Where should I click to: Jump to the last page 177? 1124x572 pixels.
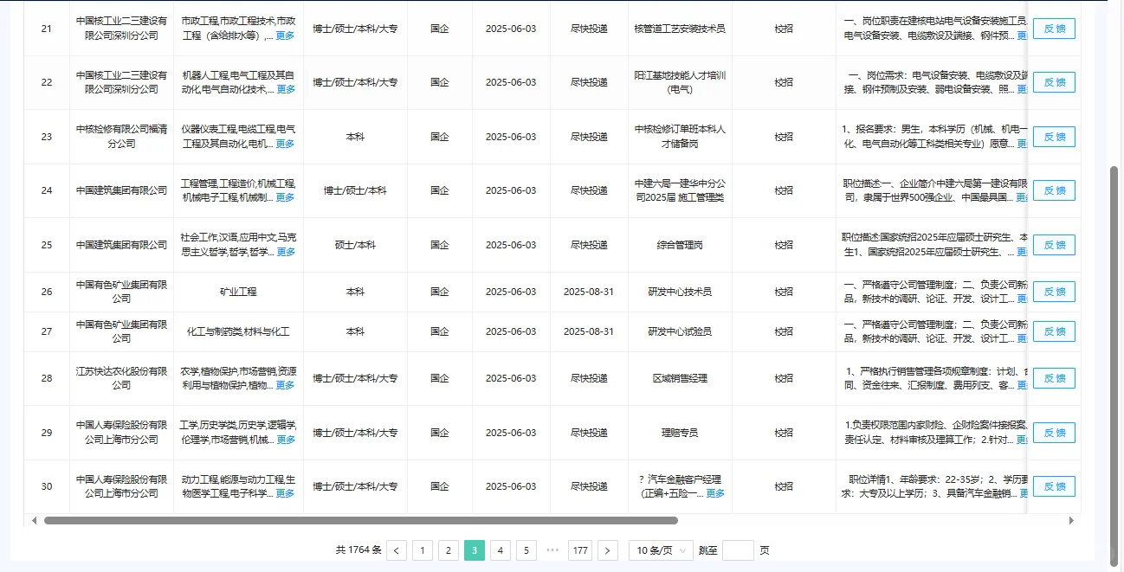(x=580, y=550)
